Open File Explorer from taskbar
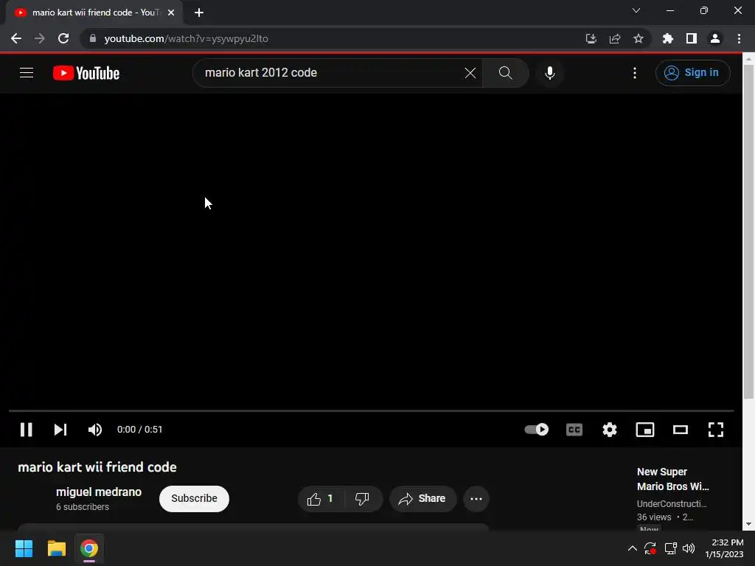Viewport: 755px width, 566px height. (56, 548)
